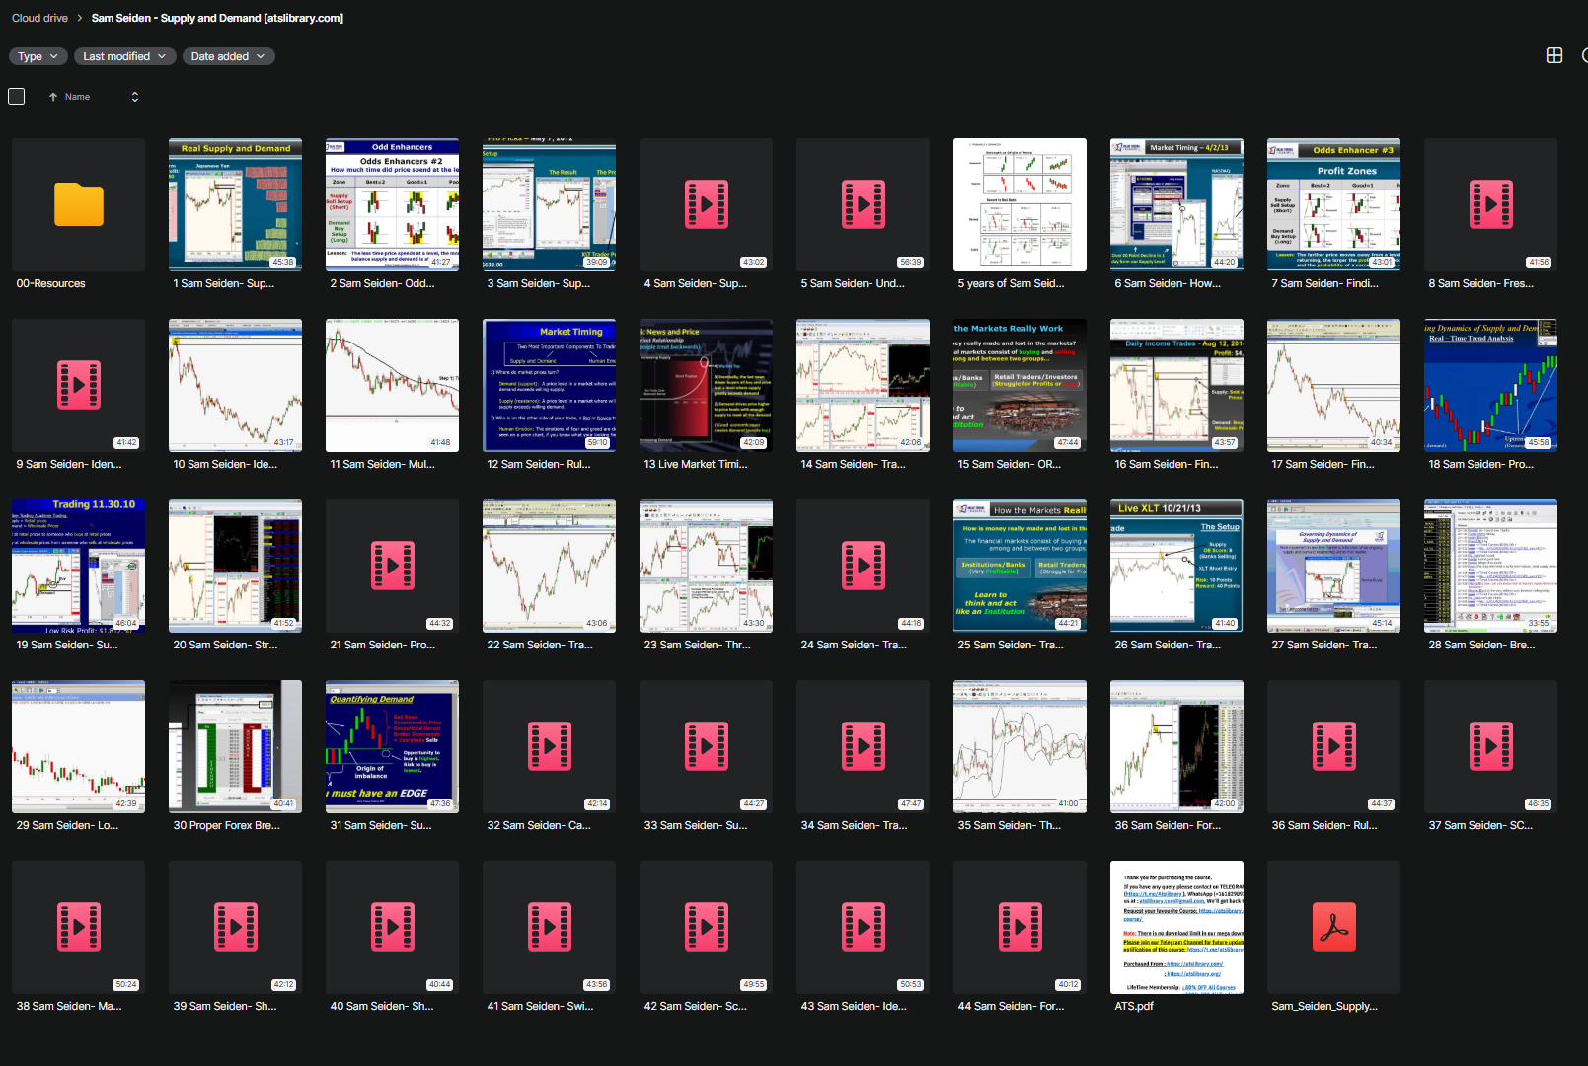Open video icon for 38 Sam Seiden- Ma...
The image size is (1588, 1066).
click(79, 928)
